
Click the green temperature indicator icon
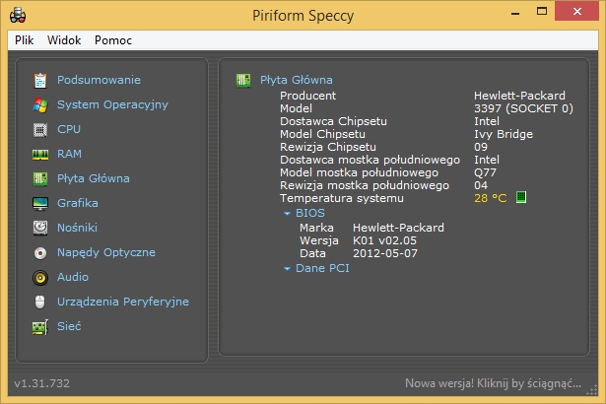tap(521, 197)
